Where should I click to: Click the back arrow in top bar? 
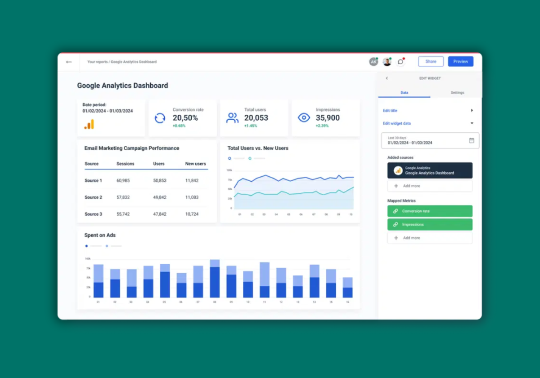click(69, 62)
